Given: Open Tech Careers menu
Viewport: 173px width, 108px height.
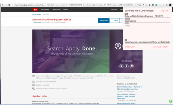Looking at the screenshot, I should point(45,9).
